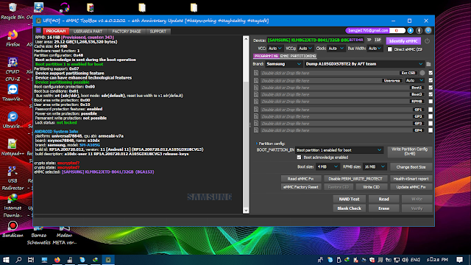Switch to the FACTORY IMAGE tab

tap(127, 31)
